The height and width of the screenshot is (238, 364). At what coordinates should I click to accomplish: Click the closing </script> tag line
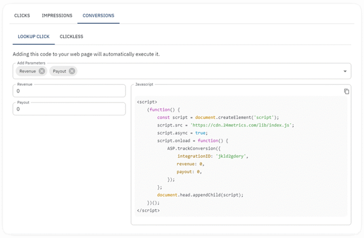pyautogui.click(x=148, y=211)
